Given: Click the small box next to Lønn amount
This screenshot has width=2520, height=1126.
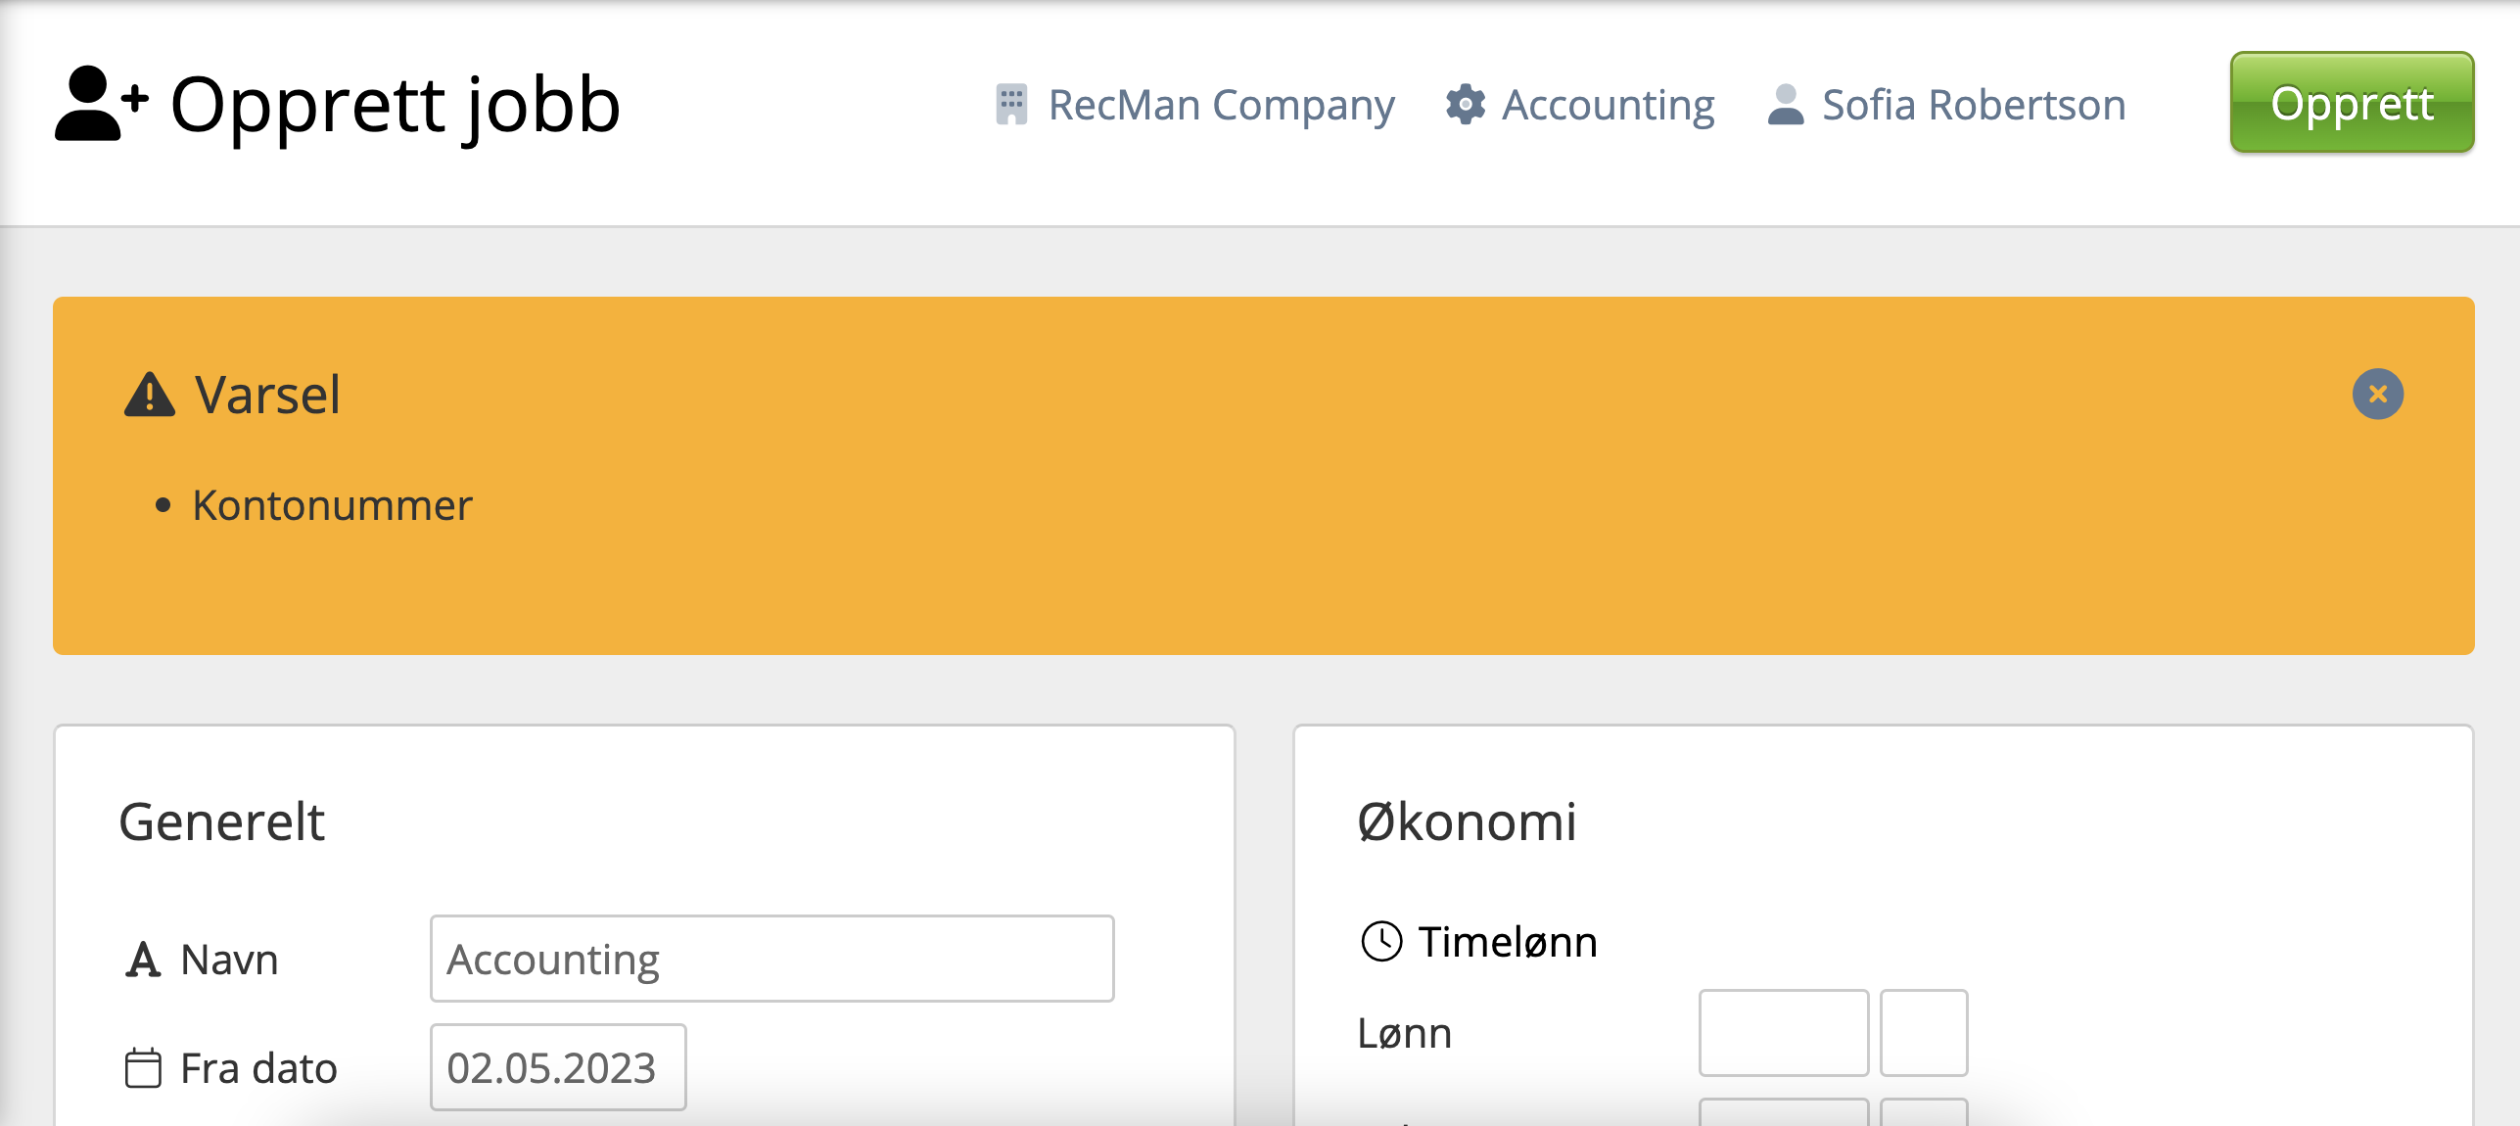Looking at the screenshot, I should (x=1924, y=1033).
